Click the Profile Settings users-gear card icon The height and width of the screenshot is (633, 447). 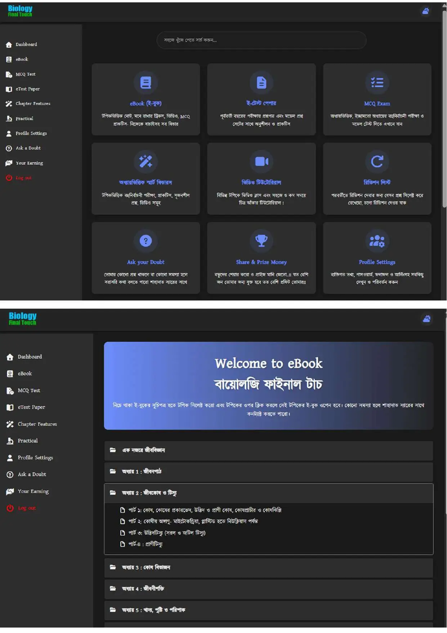tap(377, 241)
